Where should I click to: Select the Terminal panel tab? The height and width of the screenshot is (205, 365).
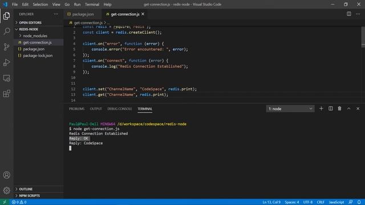coord(145,109)
